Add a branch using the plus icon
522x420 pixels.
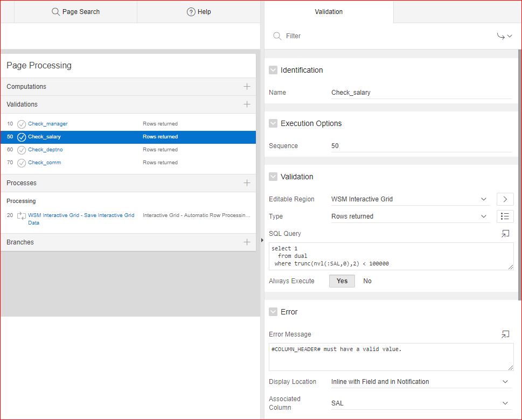click(x=247, y=242)
